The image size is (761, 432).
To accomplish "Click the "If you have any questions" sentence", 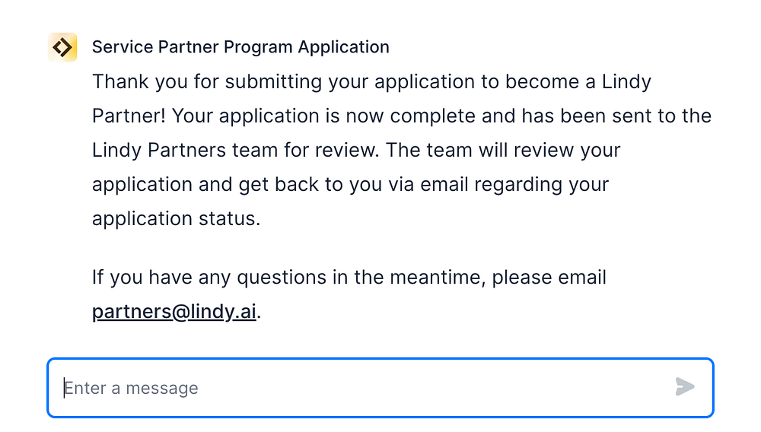I will click(349, 277).
